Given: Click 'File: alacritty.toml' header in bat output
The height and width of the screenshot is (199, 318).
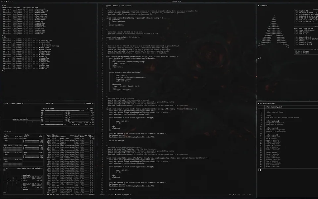Looking at the screenshot, I should (x=274, y=107).
